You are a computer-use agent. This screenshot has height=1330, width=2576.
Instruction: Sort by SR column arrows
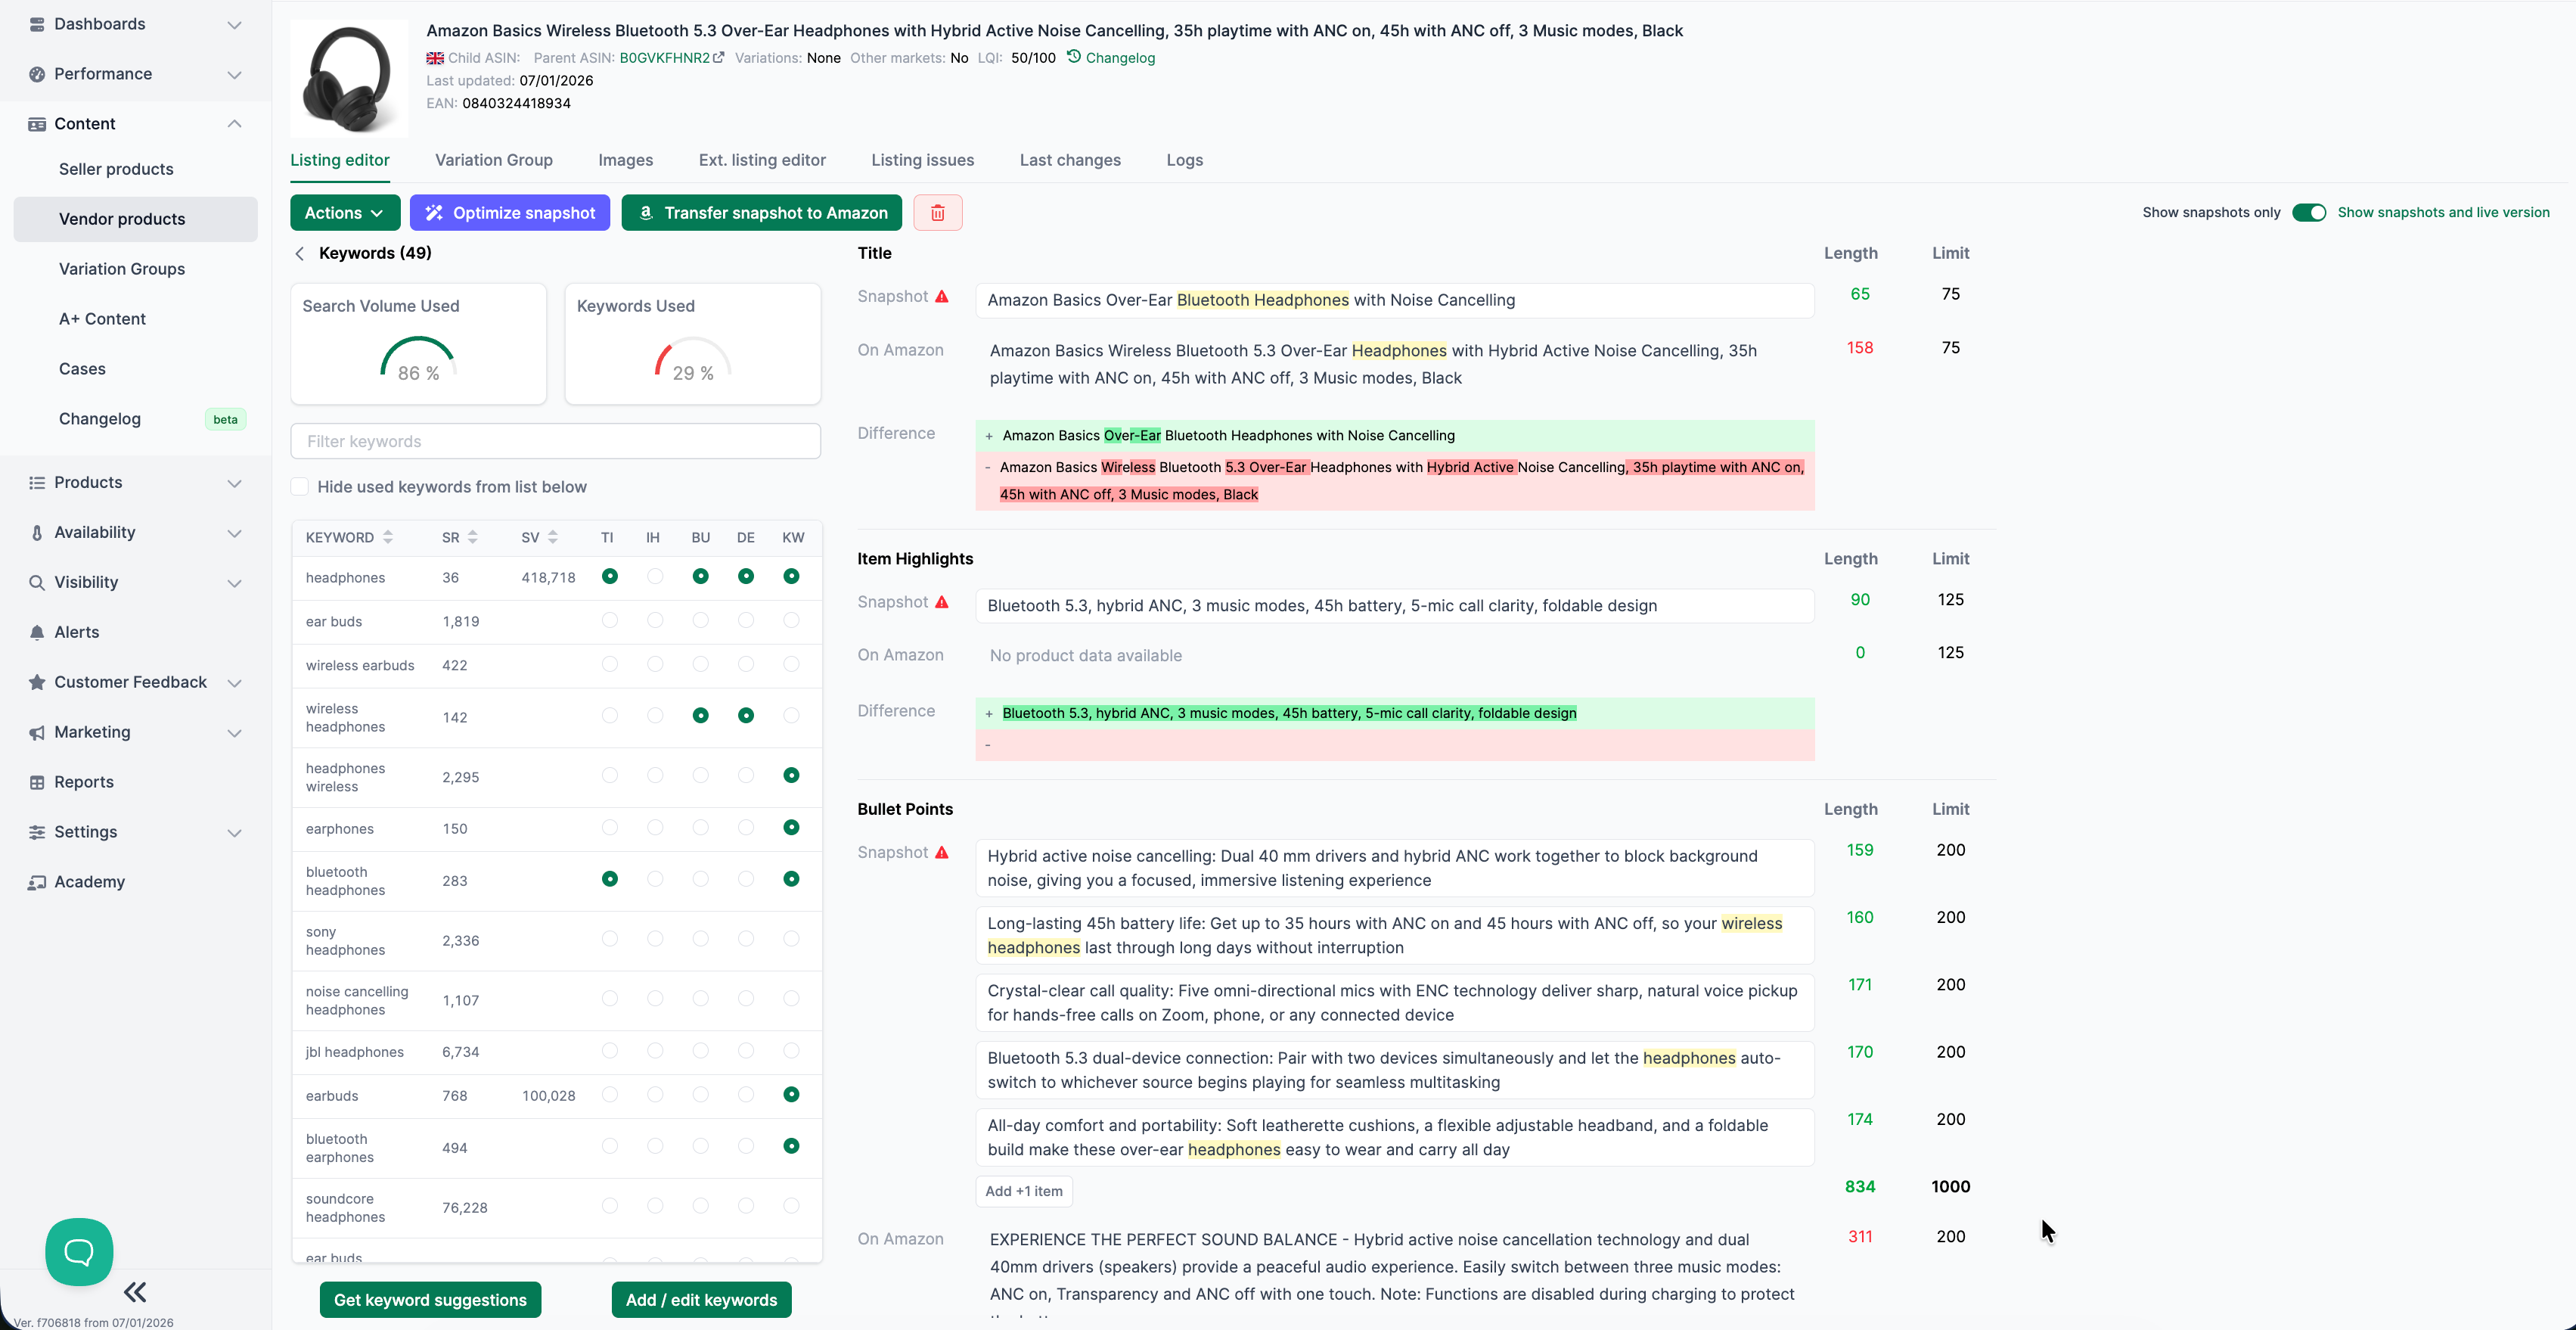(473, 537)
